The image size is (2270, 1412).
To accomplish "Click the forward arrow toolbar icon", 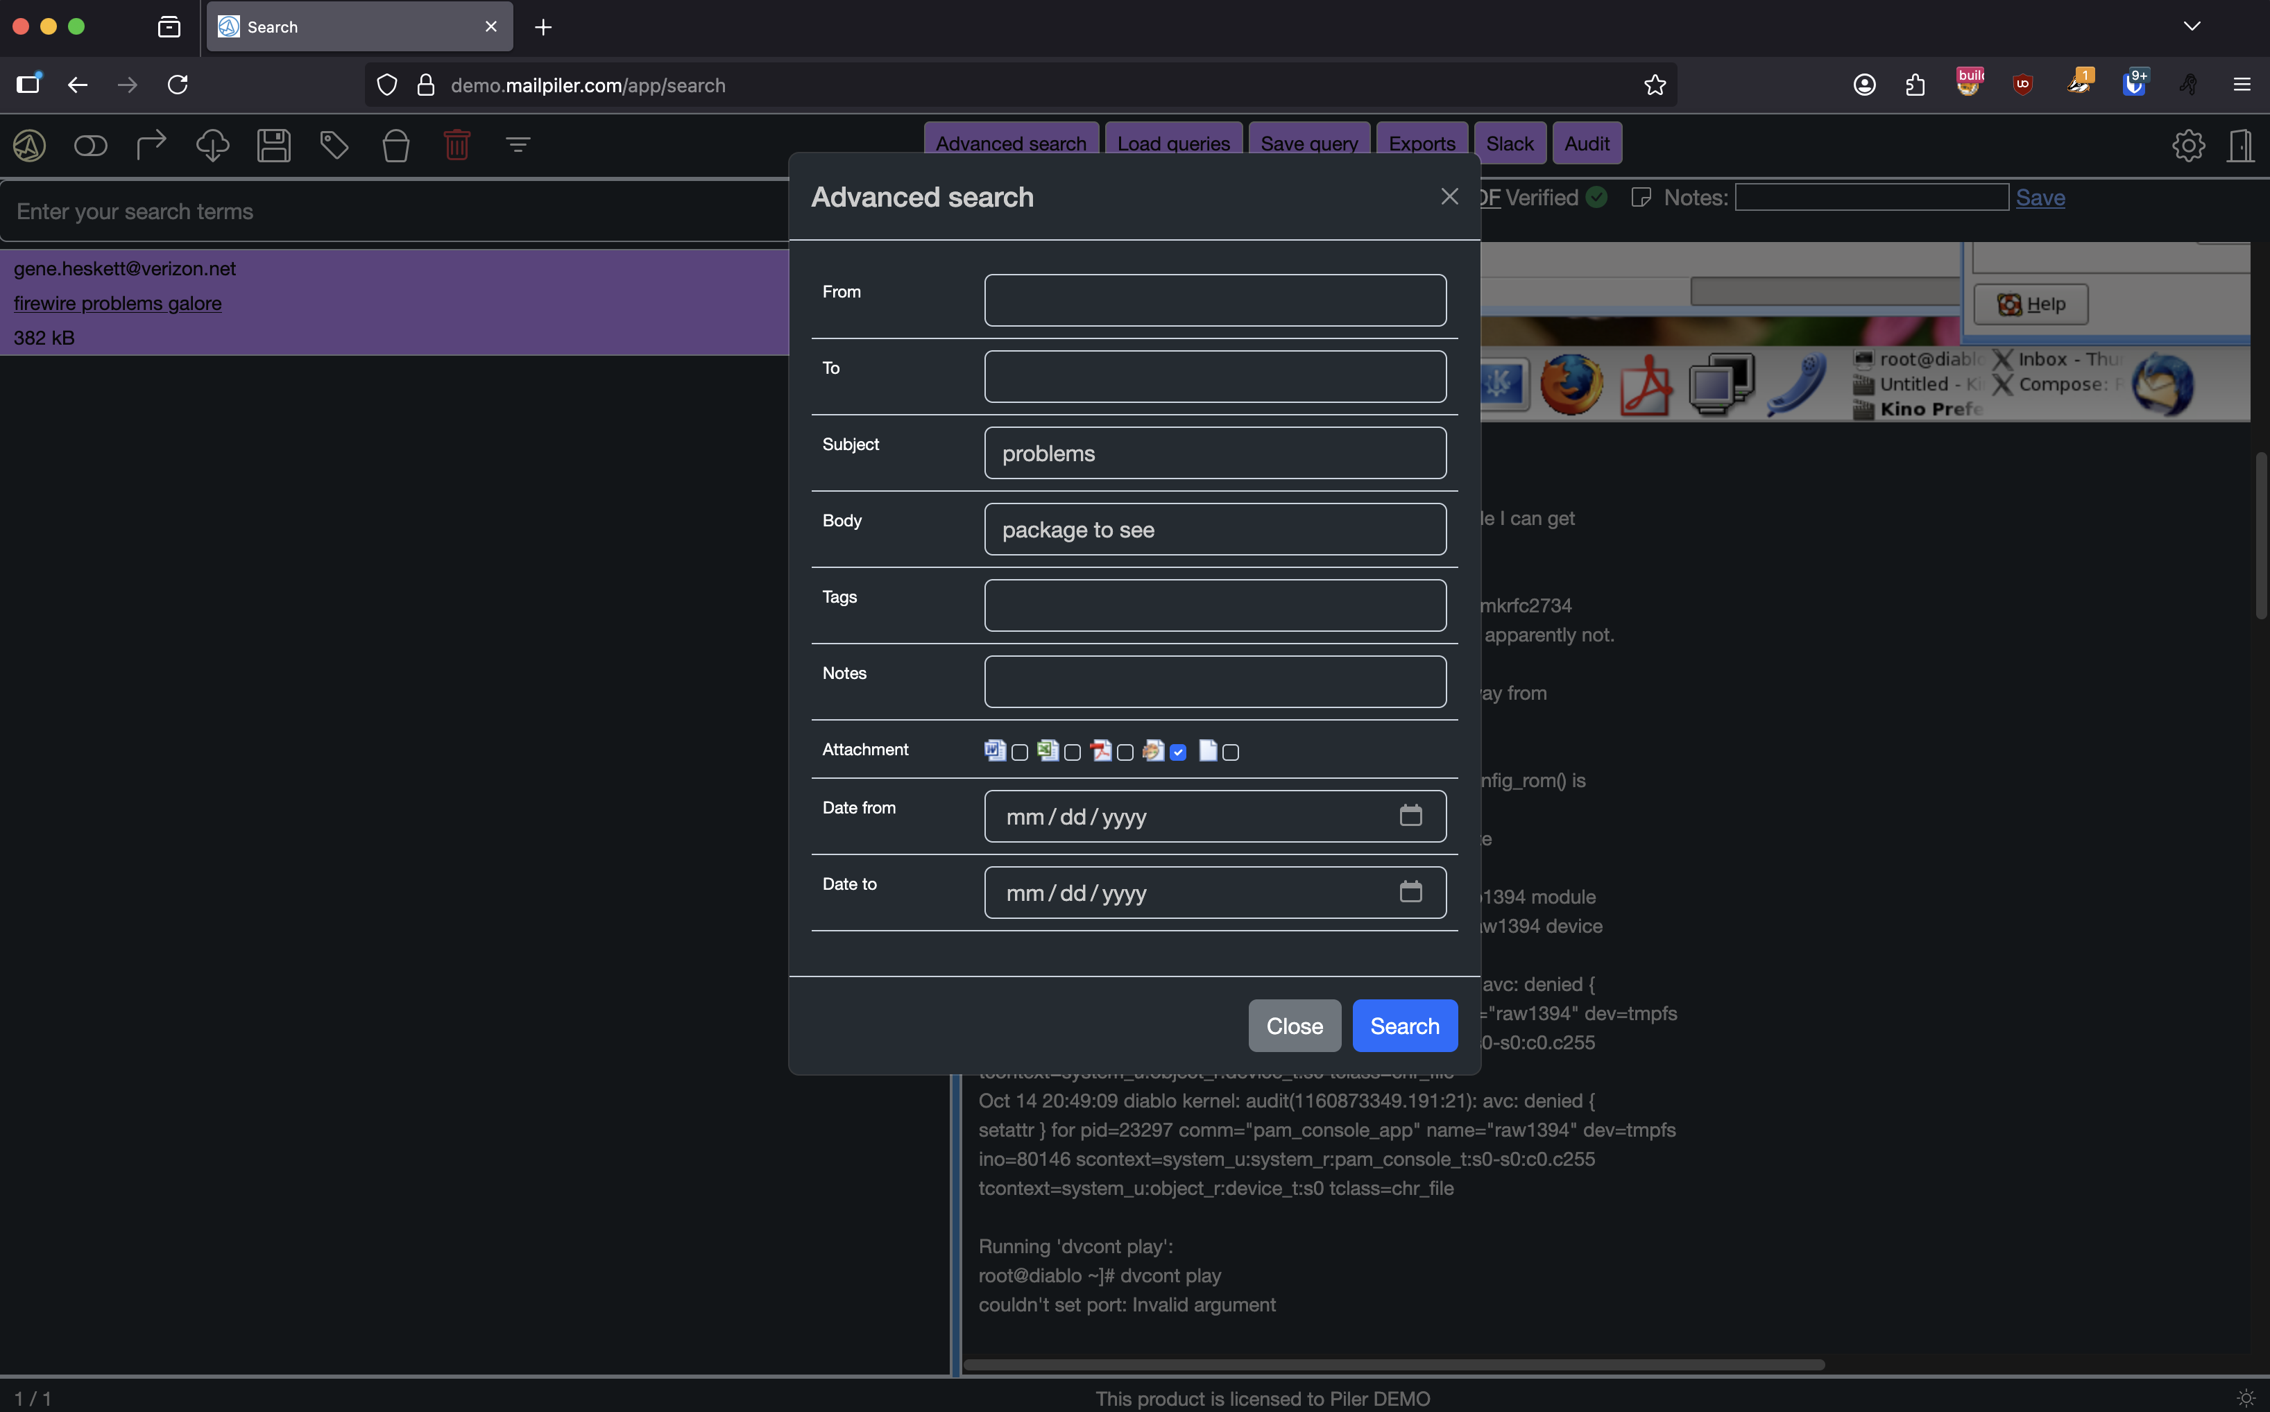I will [x=151, y=145].
